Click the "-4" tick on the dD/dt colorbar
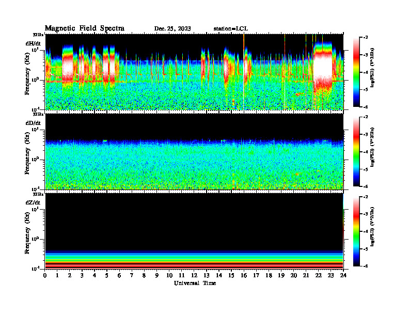The width and height of the screenshot is (409, 316). pos(365,152)
